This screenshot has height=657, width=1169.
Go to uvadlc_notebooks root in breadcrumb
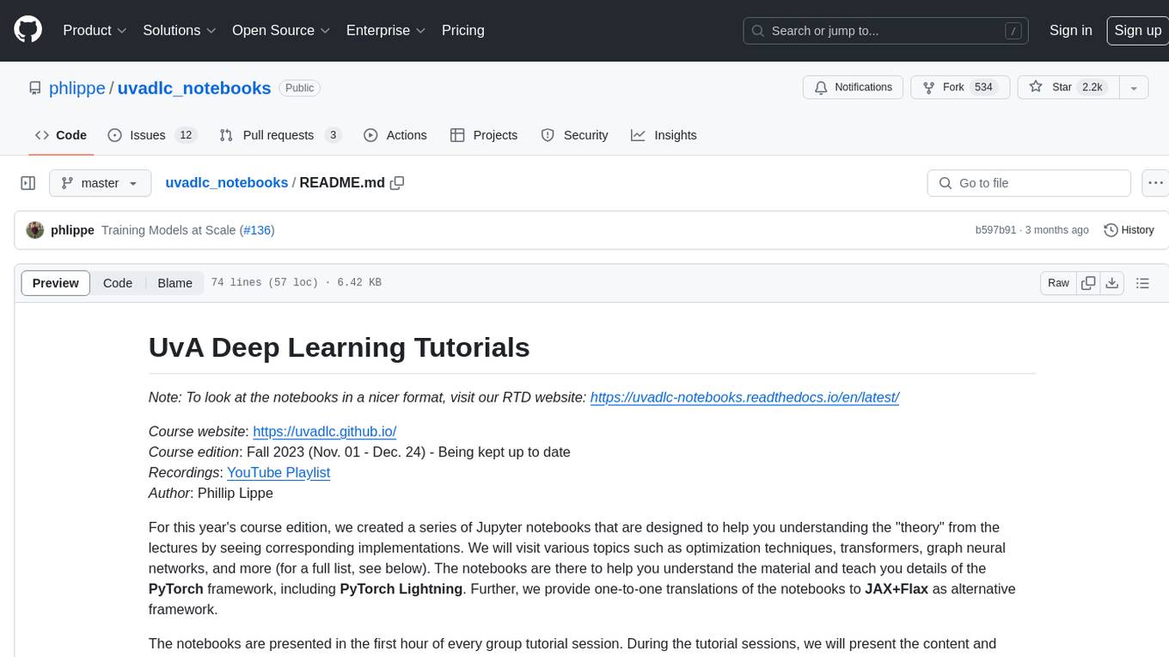pos(227,182)
